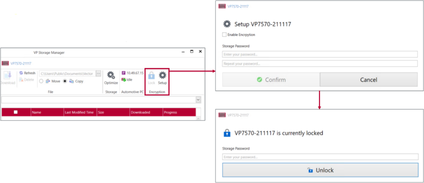Click the purple IP address icon
Screen dimensions: 424x183
click(124, 73)
